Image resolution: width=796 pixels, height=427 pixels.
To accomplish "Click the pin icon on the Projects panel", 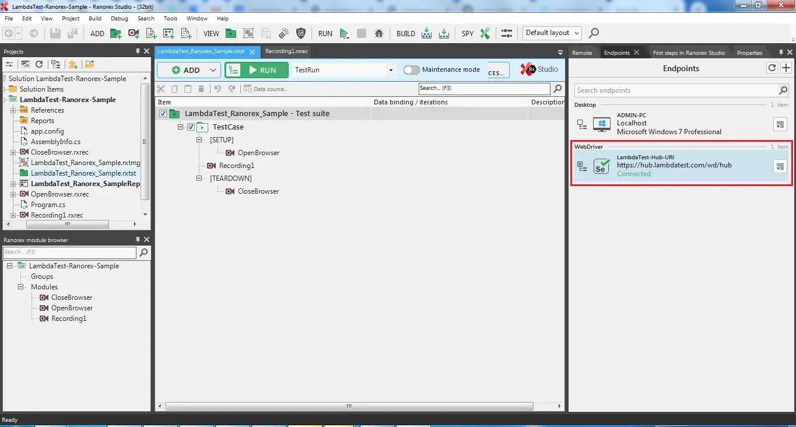I will 138,51.
